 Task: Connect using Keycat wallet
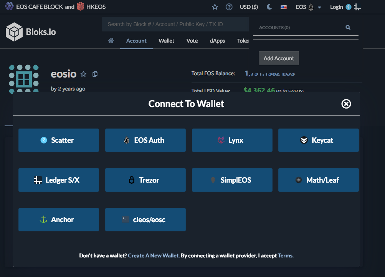click(319, 140)
